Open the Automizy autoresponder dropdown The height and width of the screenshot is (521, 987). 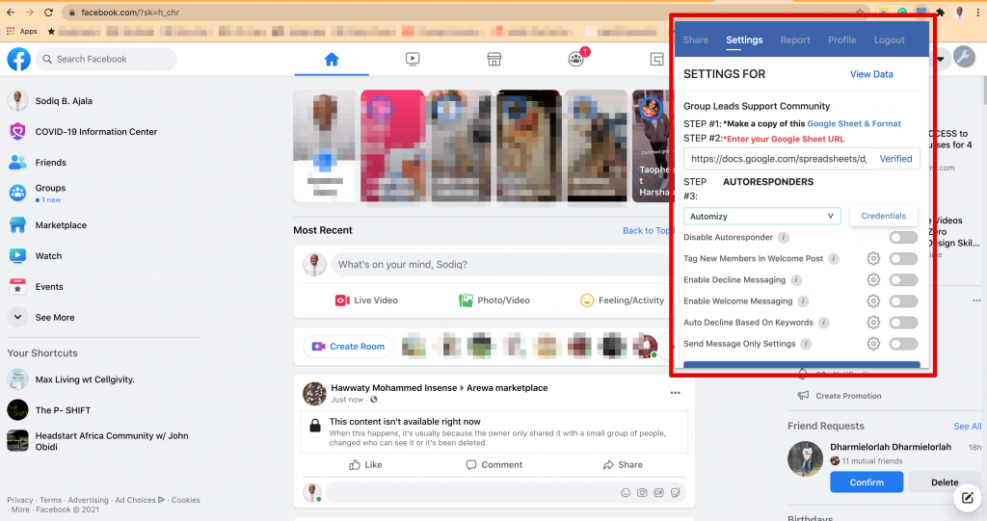click(762, 217)
